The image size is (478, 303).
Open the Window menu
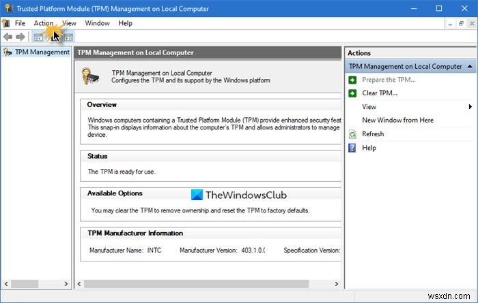[x=97, y=23]
